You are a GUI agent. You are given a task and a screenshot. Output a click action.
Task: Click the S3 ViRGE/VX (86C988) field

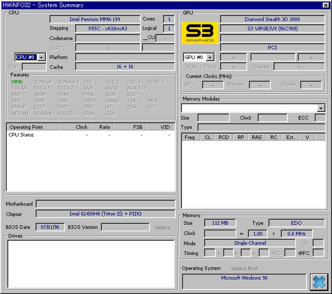pyautogui.click(x=272, y=29)
